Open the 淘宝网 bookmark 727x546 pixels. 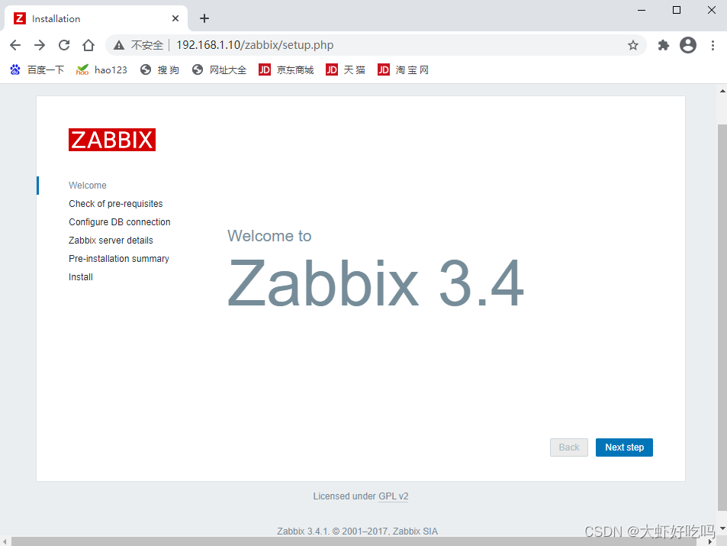[403, 70]
